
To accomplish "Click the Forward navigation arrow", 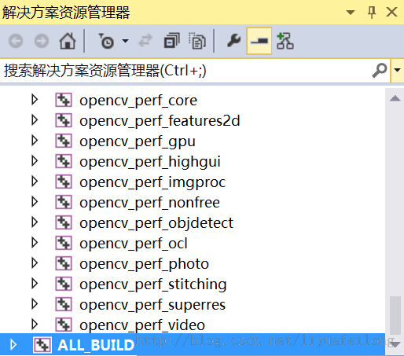I will pos(42,41).
